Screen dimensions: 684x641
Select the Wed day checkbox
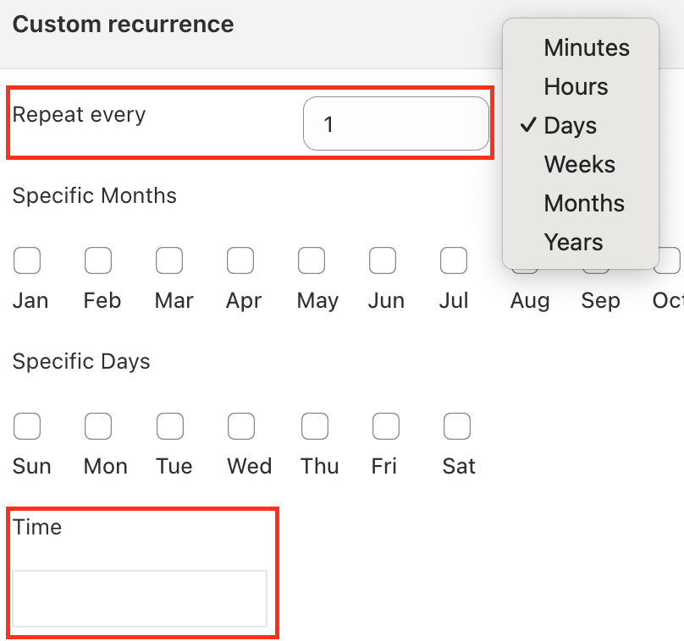(x=240, y=427)
